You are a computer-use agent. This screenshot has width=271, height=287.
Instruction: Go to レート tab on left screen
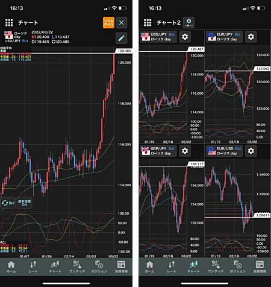33,266
